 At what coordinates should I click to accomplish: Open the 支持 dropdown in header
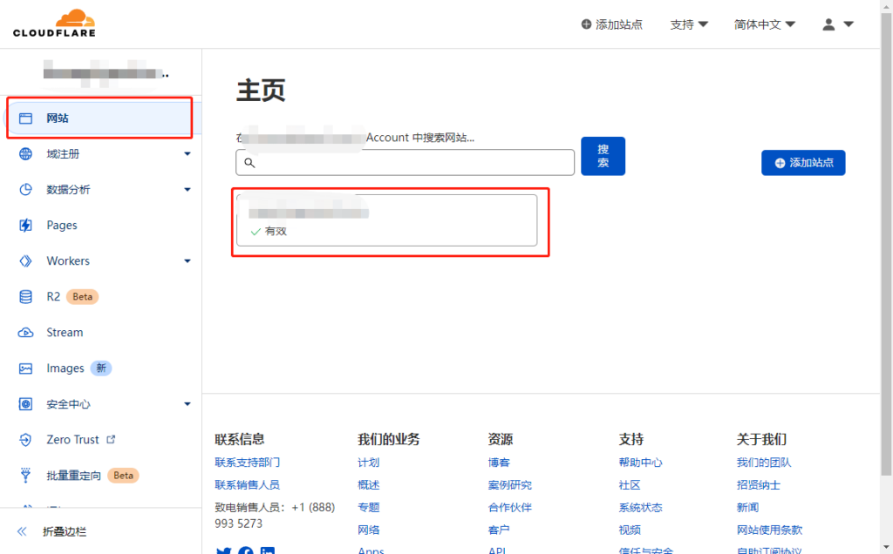688,24
